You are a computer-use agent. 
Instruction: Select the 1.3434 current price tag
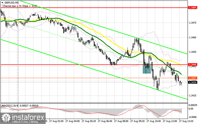click(x=193, y=82)
